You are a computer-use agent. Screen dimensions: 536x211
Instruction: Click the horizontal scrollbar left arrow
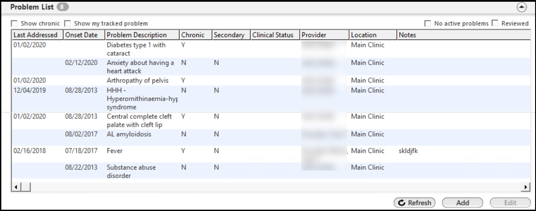(x=16, y=187)
